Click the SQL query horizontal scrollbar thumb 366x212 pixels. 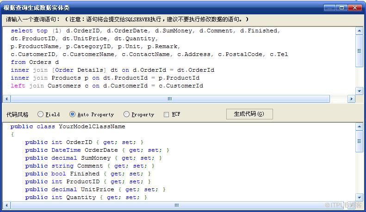(170, 99)
